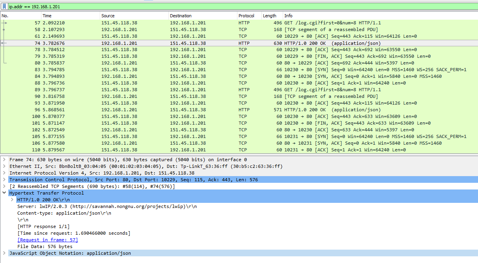Select packet 57 GET /log.cgi?first=0

(x=239, y=23)
